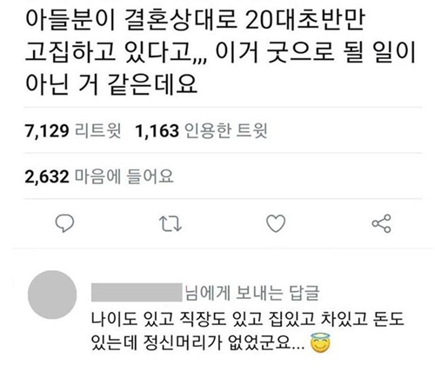
Task: Tap the reply speech bubble icon
Action: pos(64,223)
